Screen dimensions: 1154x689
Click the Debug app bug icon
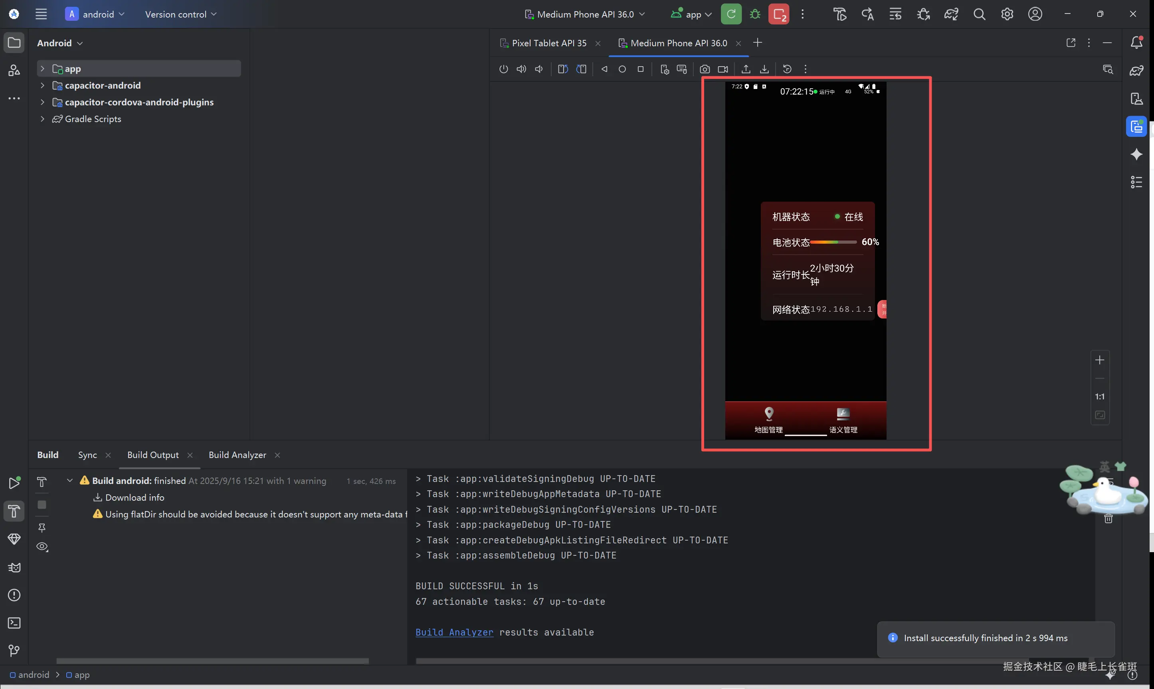(x=754, y=14)
